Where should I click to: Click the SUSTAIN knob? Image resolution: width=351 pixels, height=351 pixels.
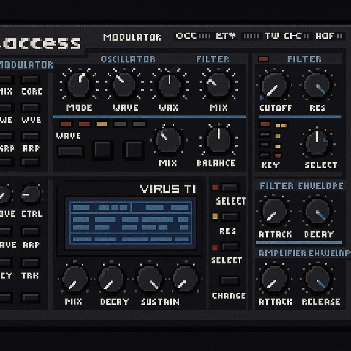[149, 279]
